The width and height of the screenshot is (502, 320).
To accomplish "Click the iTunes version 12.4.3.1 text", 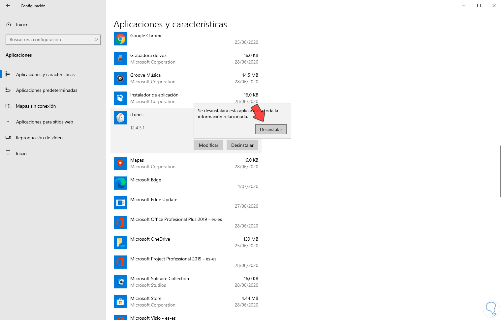I will pos(137,128).
